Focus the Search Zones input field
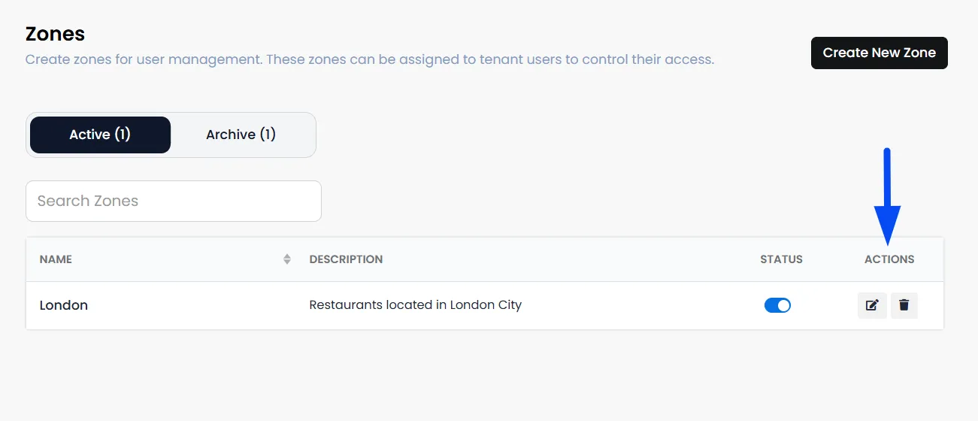Viewport: 978px width, 421px height. point(174,201)
